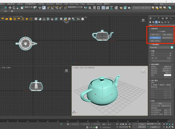
Task: Collapse the Intensity and Color rollout
Action: tap(150, 64)
